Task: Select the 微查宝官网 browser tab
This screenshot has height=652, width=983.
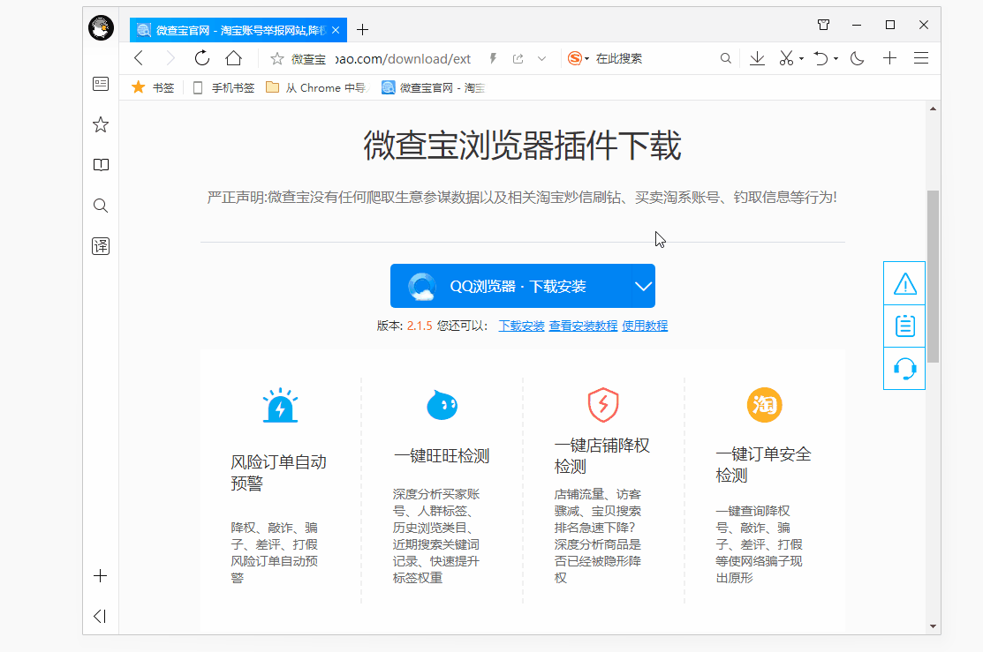Action: [238, 29]
